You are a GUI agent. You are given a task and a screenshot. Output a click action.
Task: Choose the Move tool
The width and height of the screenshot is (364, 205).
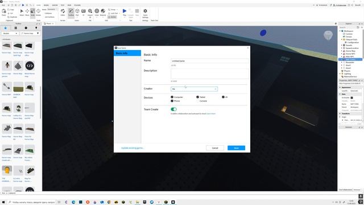[x=27, y=13]
